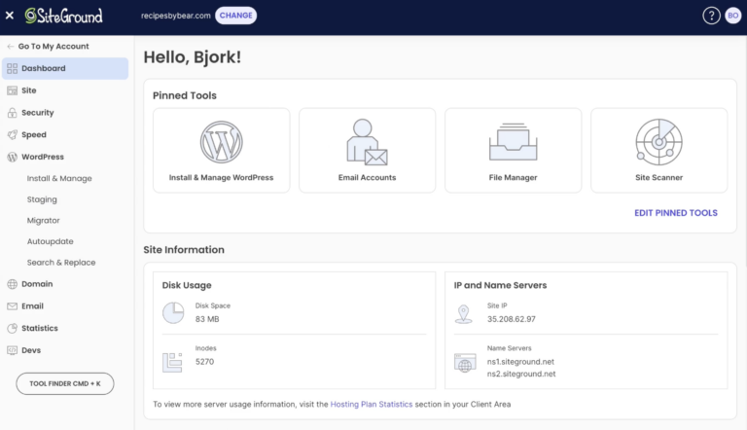Open the Site Scanner radar icon

[658, 142]
